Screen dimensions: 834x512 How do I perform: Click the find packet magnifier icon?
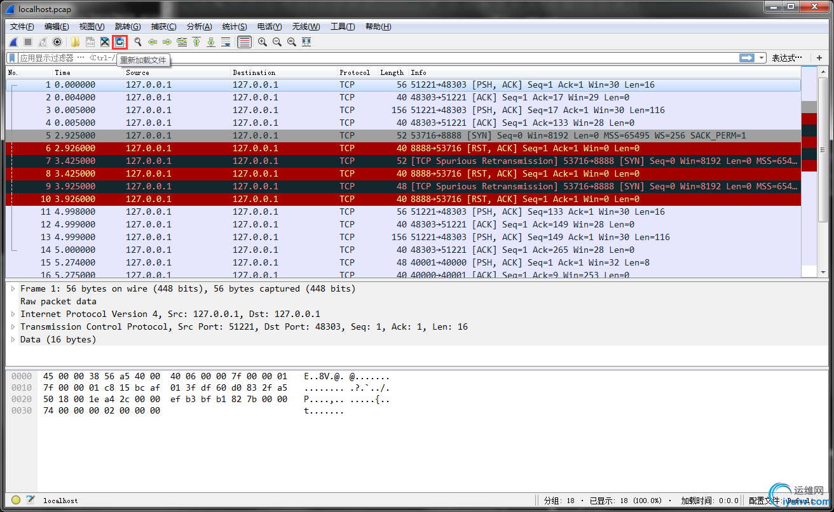(137, 42)
